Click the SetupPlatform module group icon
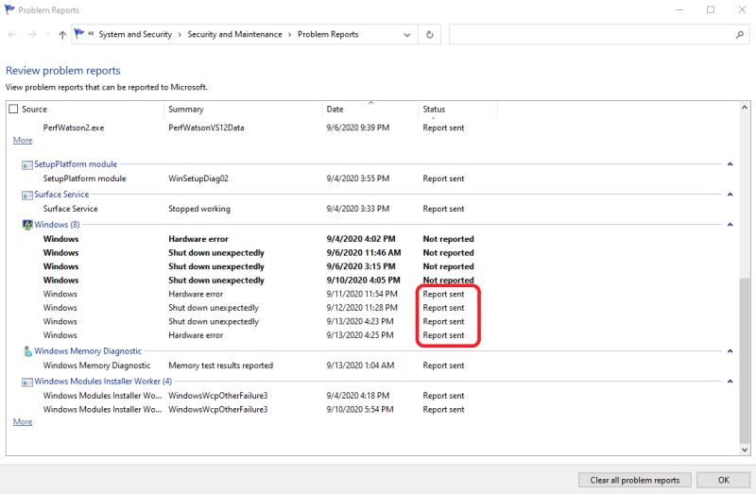The height and width of the screenshot is (494, 756). (27, 165)
